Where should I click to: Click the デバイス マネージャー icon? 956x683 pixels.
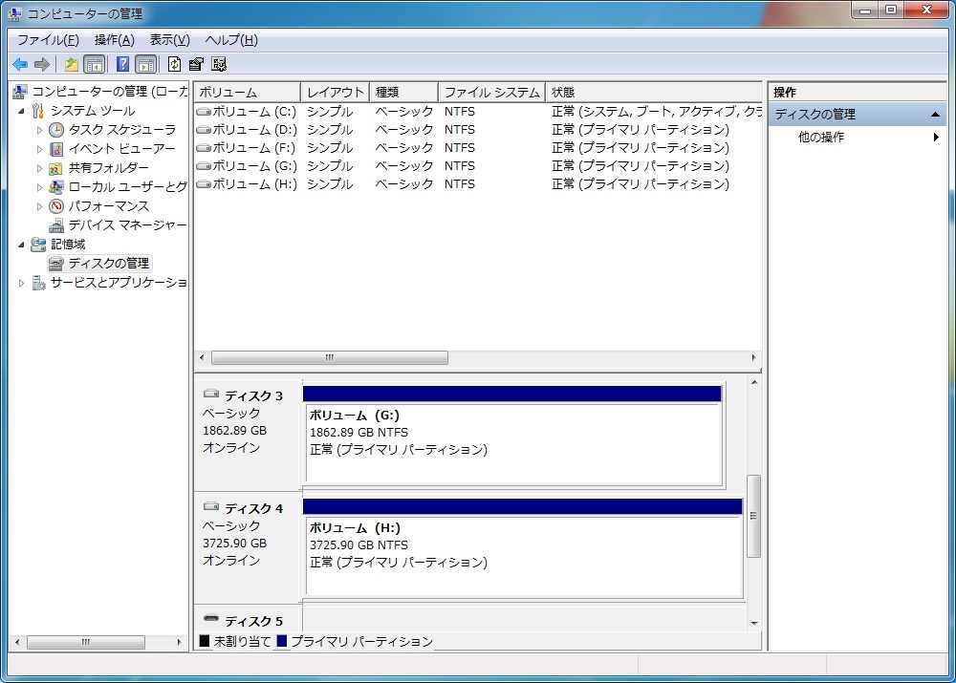click(x=56, y=225)
